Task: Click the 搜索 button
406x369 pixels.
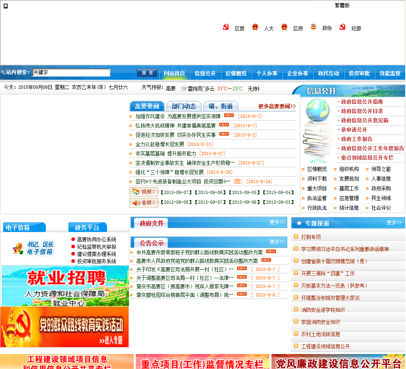Action: click(147, 73)
